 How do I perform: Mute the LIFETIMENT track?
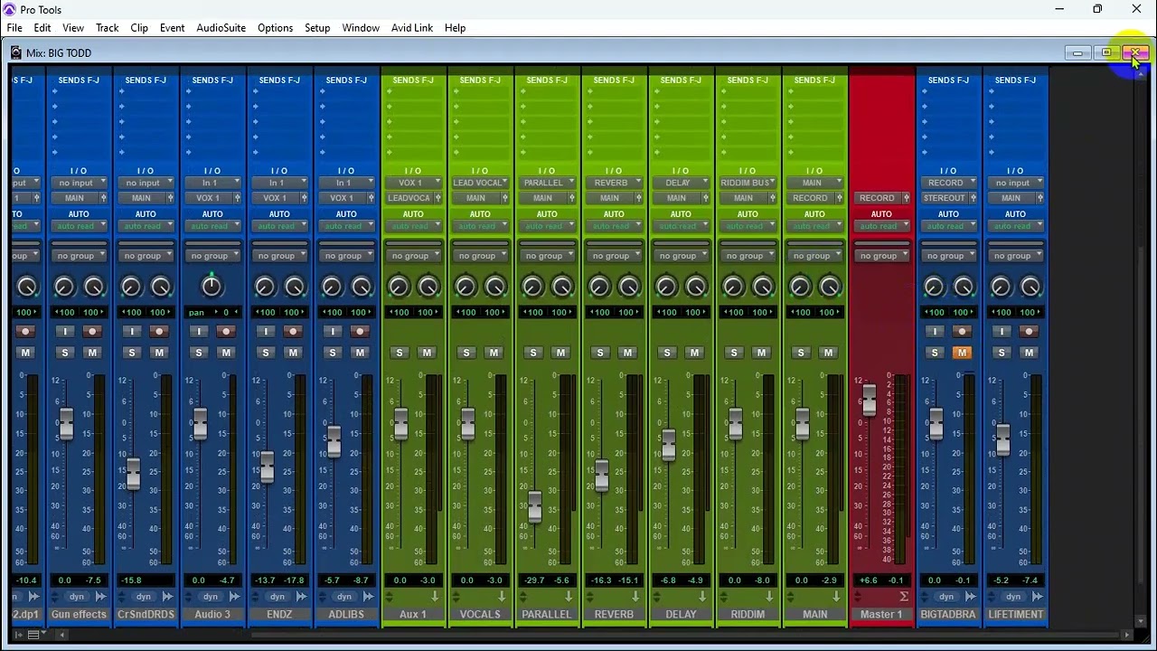[x=1029, y=353]
